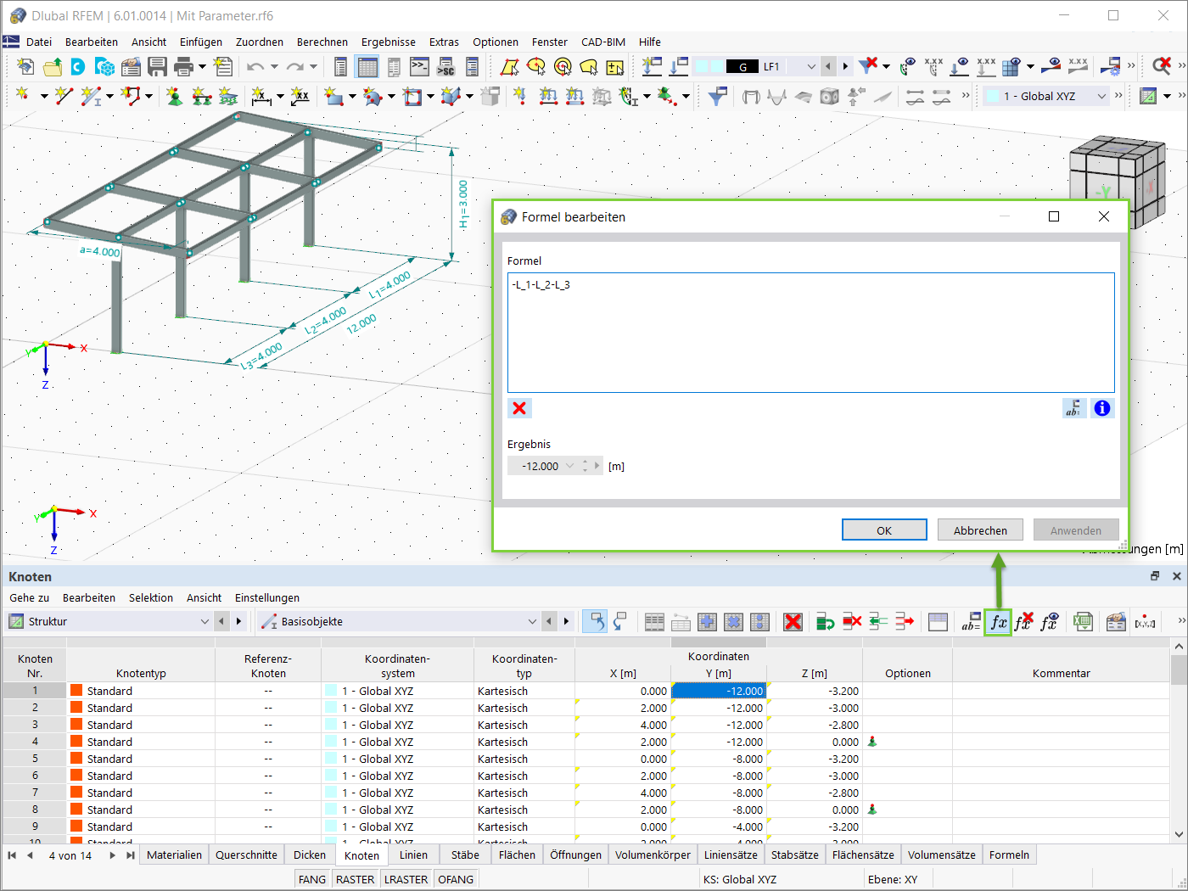Click the Save floppy disk icon
Screen dimensions: 1188x891
tap(157, 66)
